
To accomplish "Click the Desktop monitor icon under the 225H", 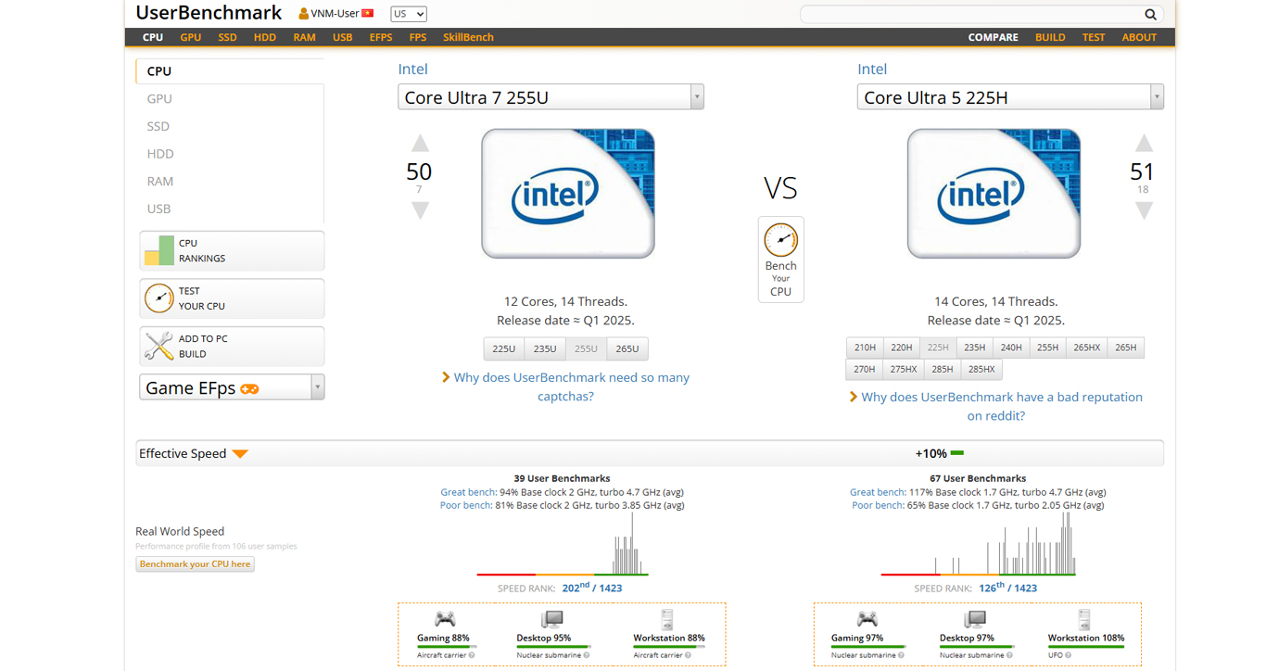I will 974,619.
